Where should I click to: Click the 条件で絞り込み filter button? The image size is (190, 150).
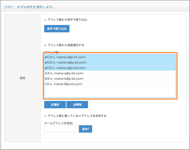57,29
